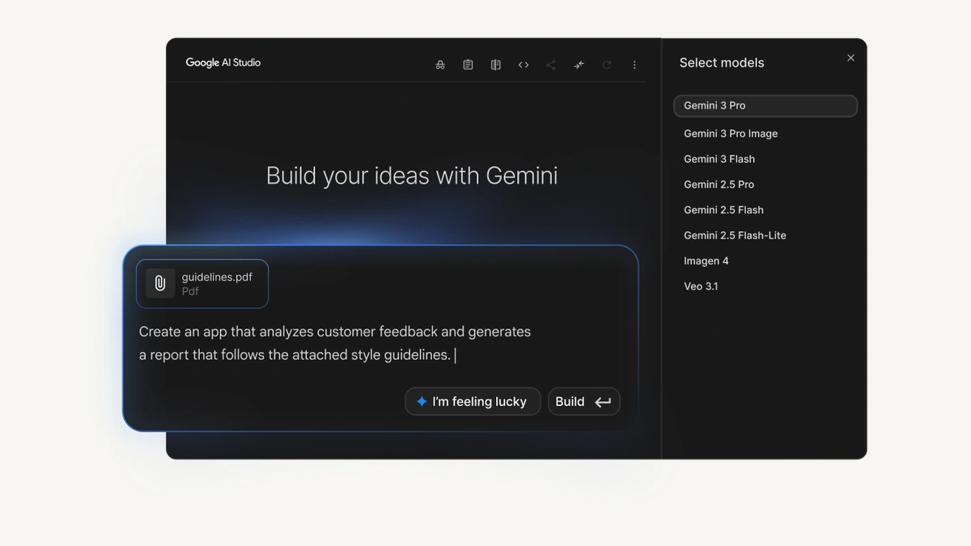The width and height of the screenshot is (971, 546).
Task: Click the paperclip icon on guidelines.pdf
Action: (x=160, y=283)
